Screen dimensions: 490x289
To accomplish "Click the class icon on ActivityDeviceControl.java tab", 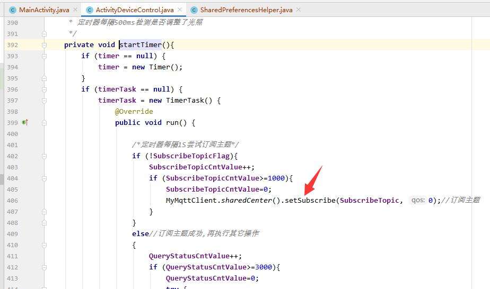I will coord(89,10).
